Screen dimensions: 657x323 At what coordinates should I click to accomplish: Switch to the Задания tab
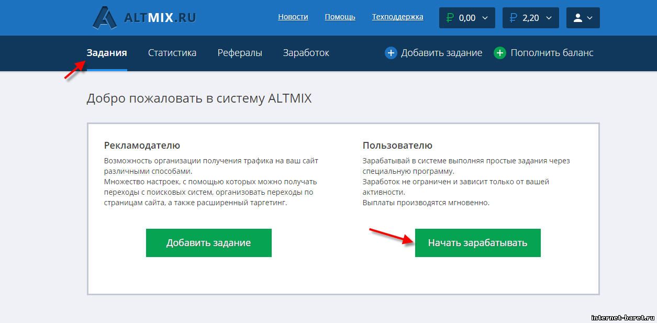107,53
